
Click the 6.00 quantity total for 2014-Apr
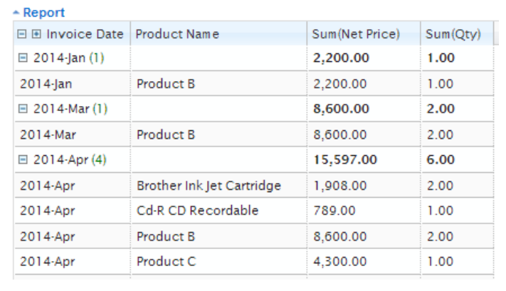[x=441, y=160]
